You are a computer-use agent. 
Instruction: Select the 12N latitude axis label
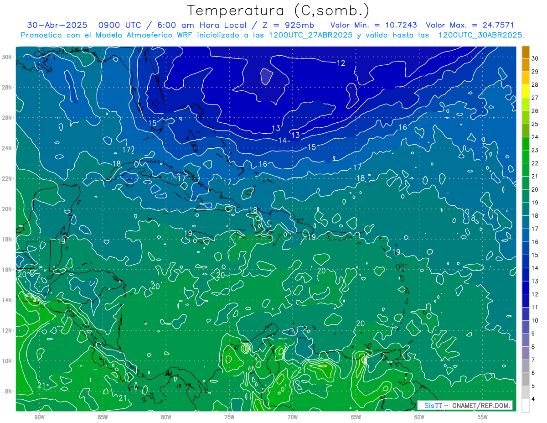7,330
